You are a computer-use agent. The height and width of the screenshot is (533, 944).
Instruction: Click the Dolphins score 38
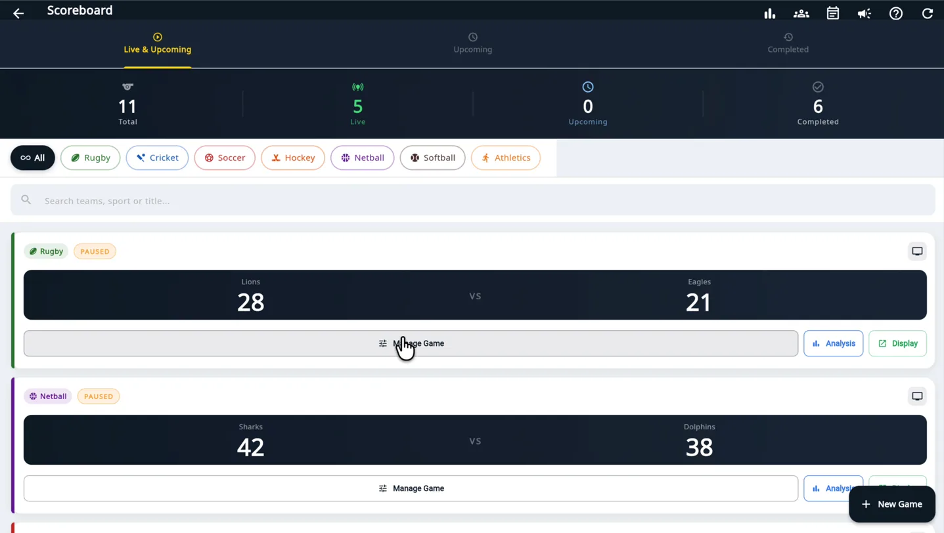click(x=699, y=447)
